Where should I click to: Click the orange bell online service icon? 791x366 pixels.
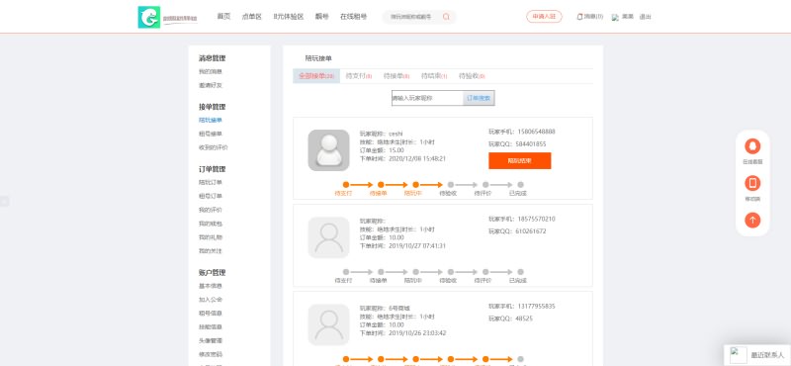coord(752,146)
